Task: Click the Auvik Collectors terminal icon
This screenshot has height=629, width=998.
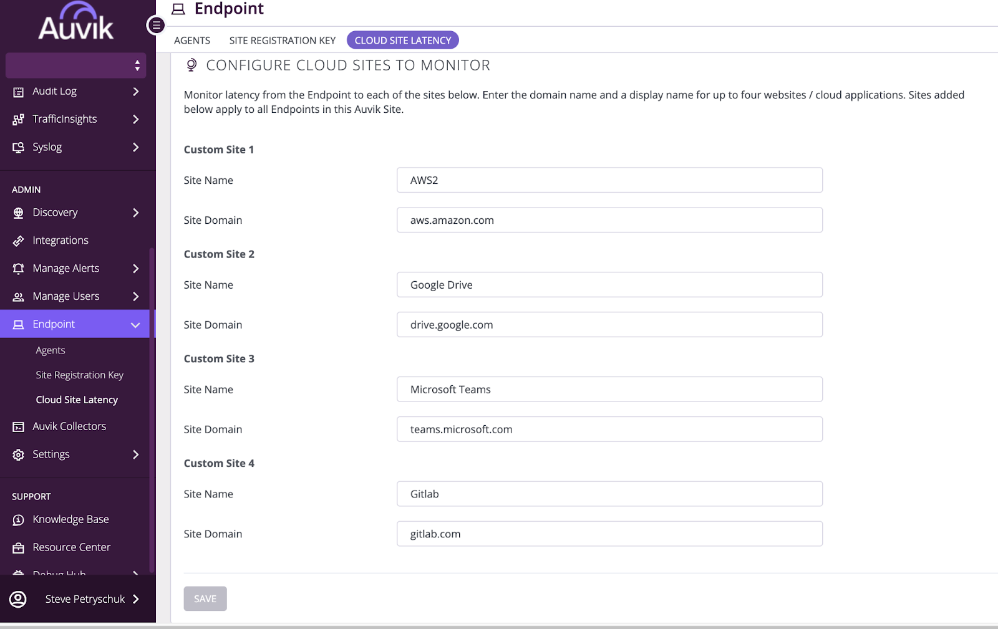Action: click(x=19, y=427)
